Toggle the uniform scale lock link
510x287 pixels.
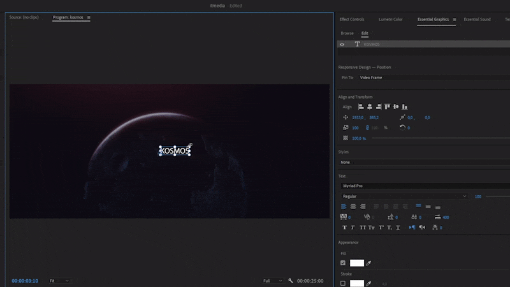pyautogui.click(x=367, y=128)
